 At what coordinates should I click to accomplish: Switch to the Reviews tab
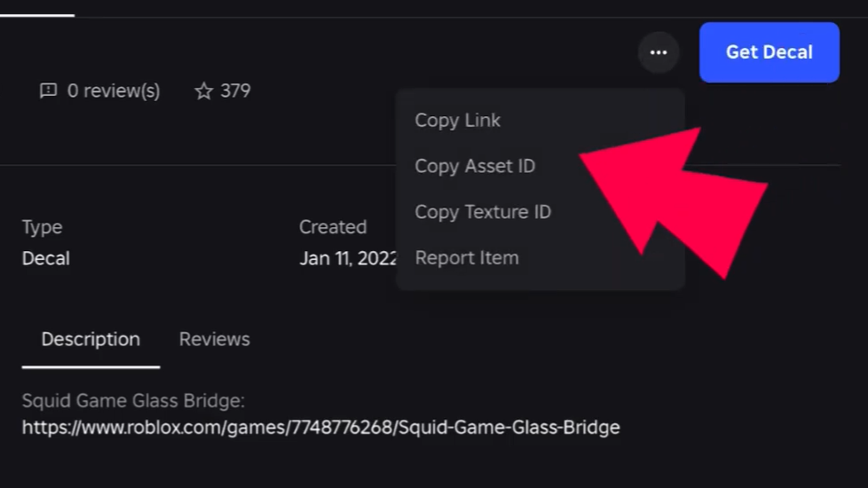[214, 339]
